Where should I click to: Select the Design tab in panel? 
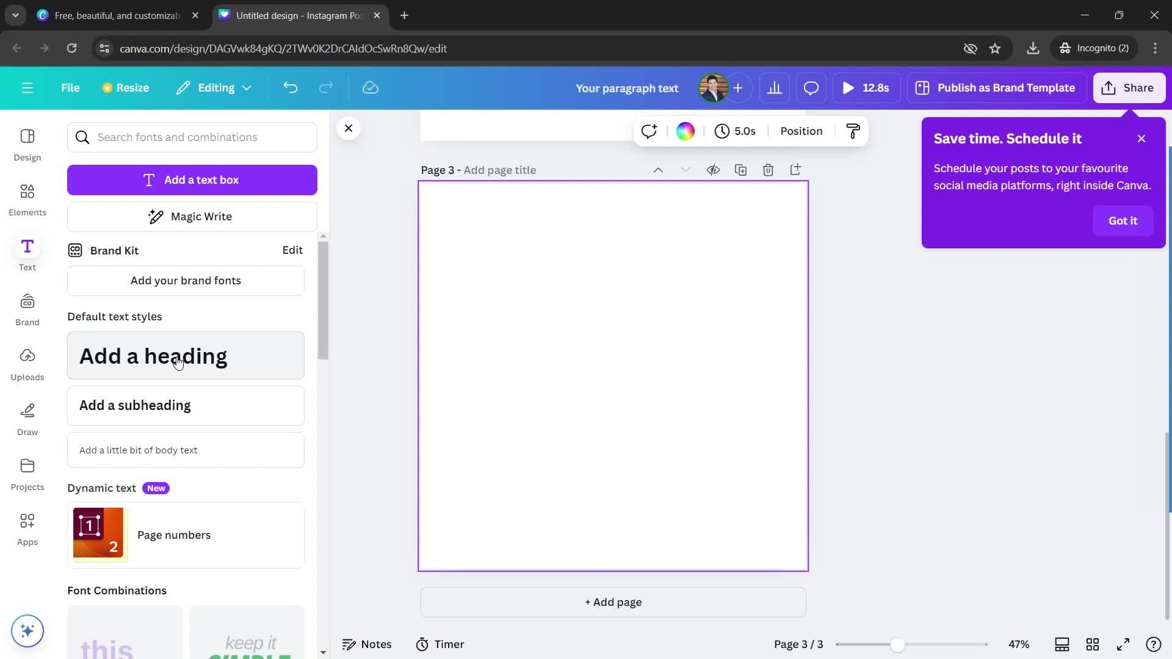(27, 145)
